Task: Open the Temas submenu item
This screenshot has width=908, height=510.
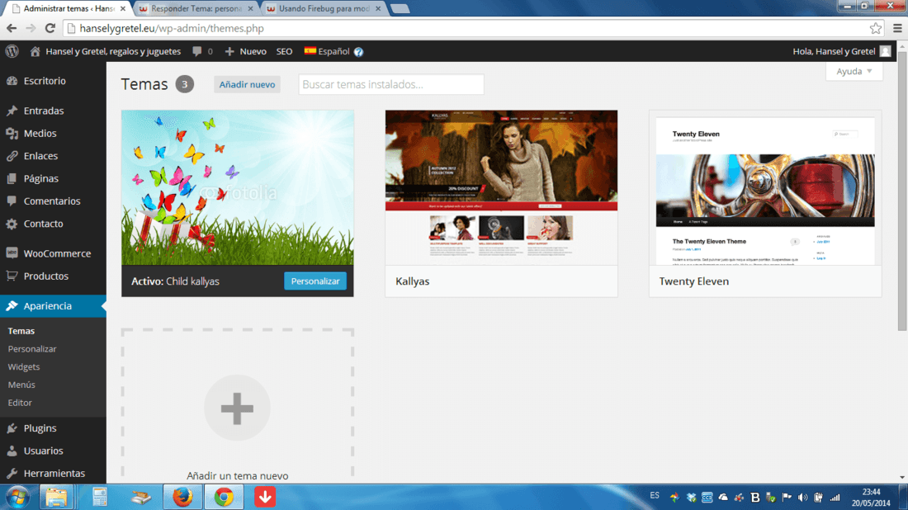Action: 21,331
